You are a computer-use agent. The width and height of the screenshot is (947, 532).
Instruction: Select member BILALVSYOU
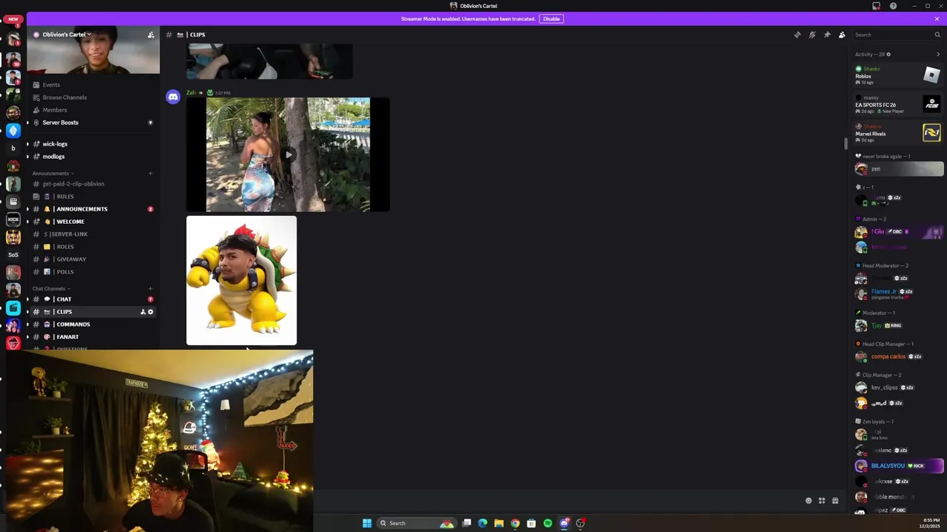898,466
